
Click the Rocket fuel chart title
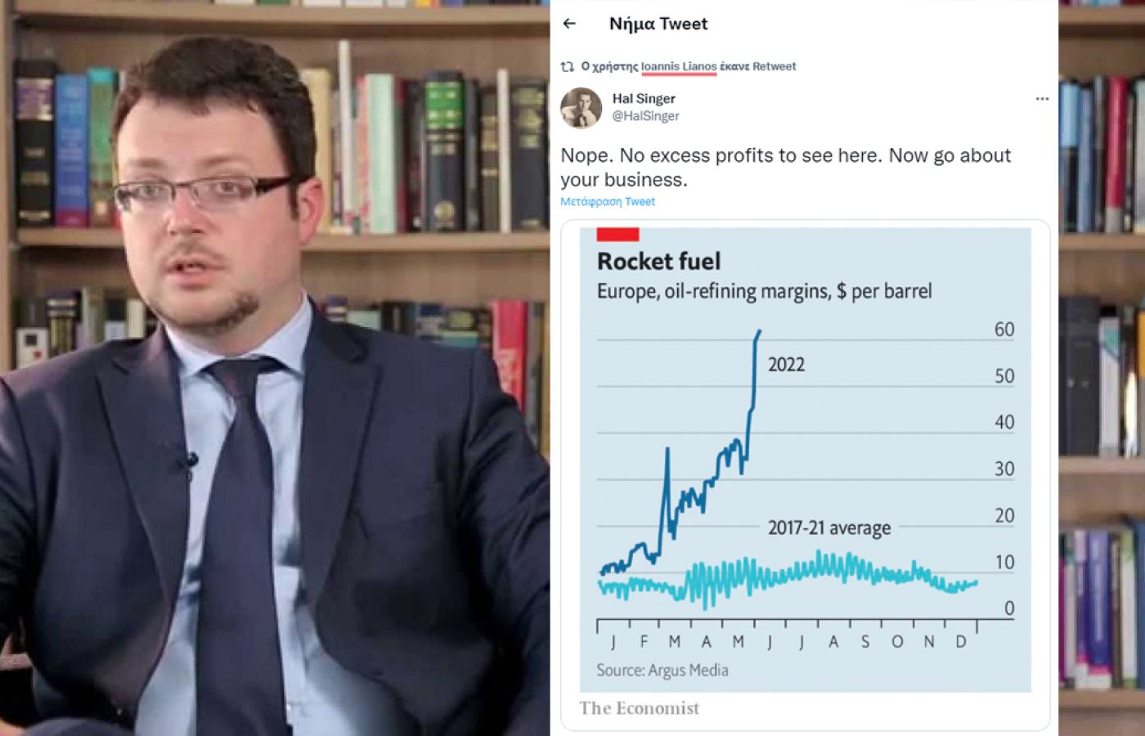point(658,262)
